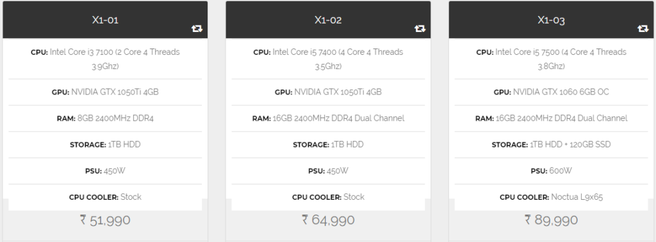Click X1-02's Stock CPU cooler row
Image resolution: width=656 pixels, height=242 pixels.
point(328,197)
